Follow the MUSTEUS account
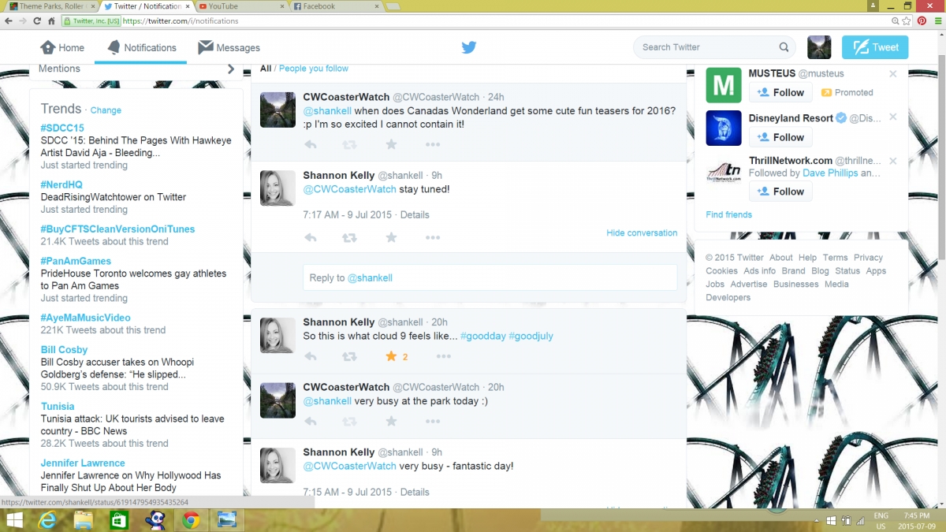 tap(780, 92)
